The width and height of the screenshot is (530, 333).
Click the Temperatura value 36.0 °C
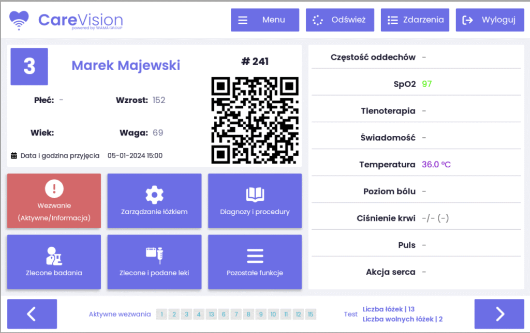click(436, 165)
